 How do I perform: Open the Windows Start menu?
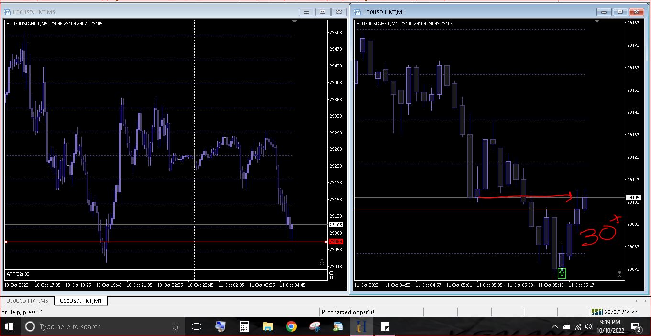click(9, 326)
